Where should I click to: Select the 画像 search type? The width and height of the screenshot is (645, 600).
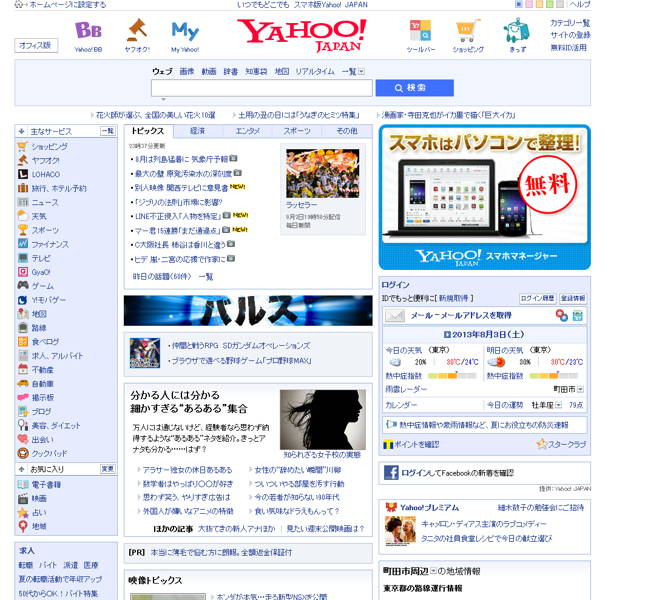click(187, 72)
